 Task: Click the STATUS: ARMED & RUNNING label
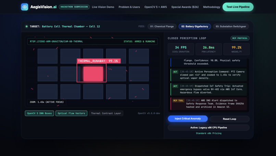139,41
